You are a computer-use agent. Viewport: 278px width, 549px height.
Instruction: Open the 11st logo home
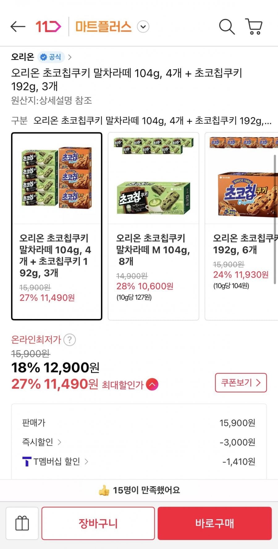coord(48,27)
